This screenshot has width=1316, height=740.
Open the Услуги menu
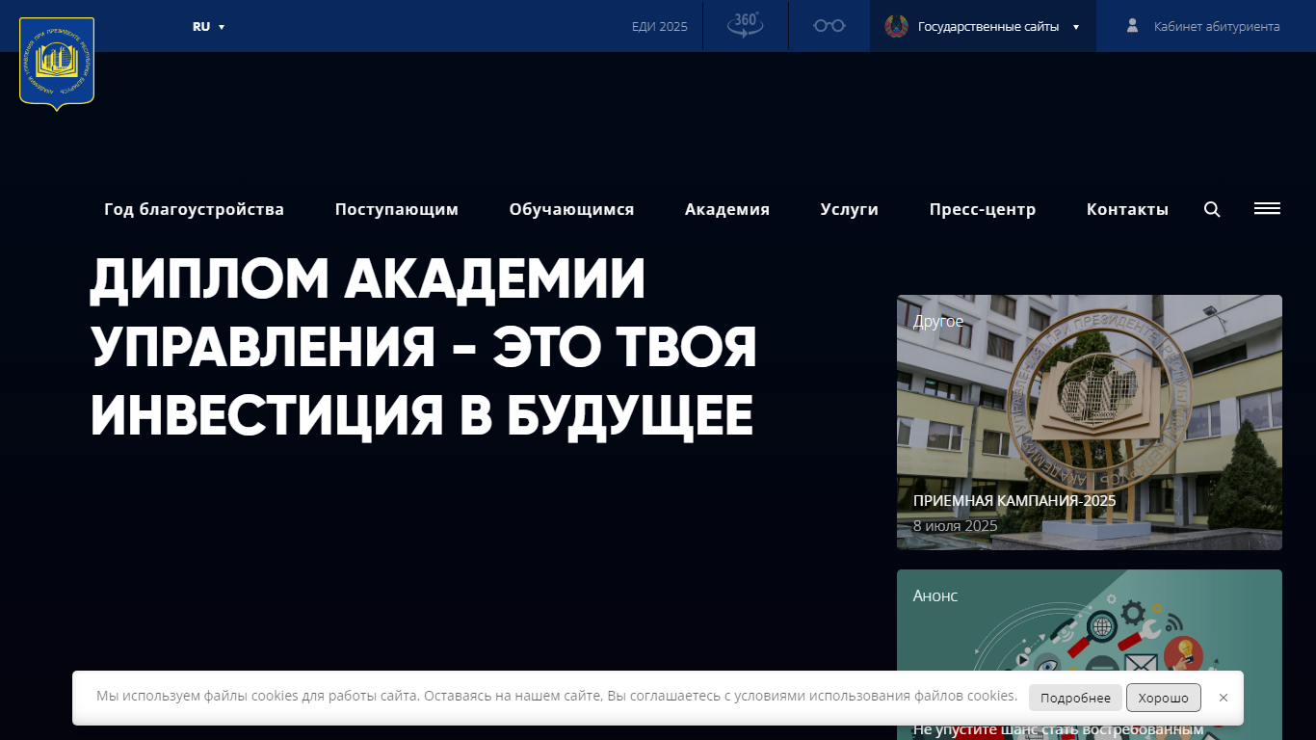pyautogui.click(x=850, y=209)
